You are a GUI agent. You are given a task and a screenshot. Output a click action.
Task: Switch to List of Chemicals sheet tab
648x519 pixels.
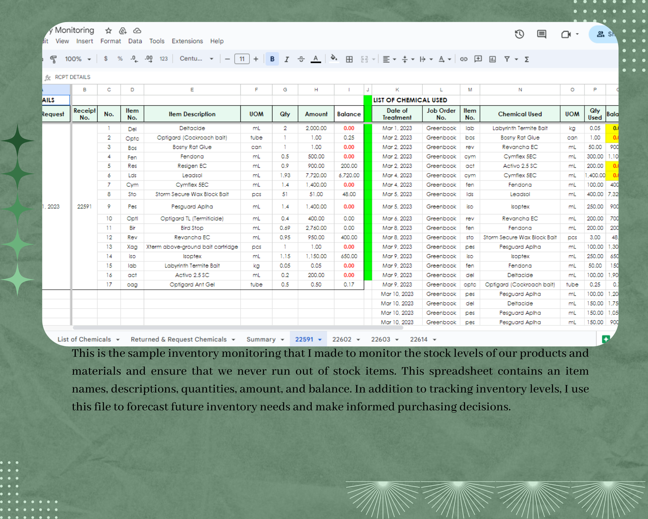(x=84, y=339)
